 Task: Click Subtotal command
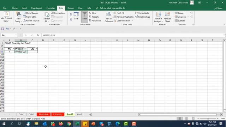pyautogui.click(x=180, y=20)
